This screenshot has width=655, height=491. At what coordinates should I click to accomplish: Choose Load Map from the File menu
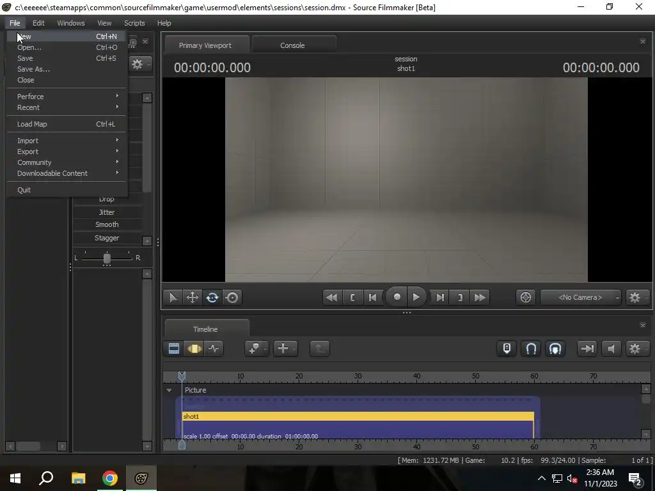pos(67,124)
